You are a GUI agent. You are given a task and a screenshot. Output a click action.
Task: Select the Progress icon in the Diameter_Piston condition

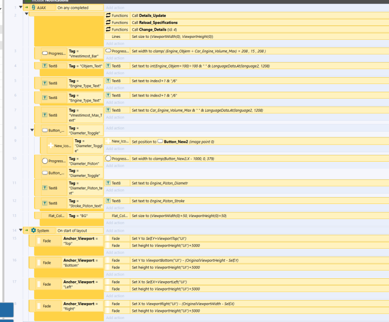click(x=45, y=161)
